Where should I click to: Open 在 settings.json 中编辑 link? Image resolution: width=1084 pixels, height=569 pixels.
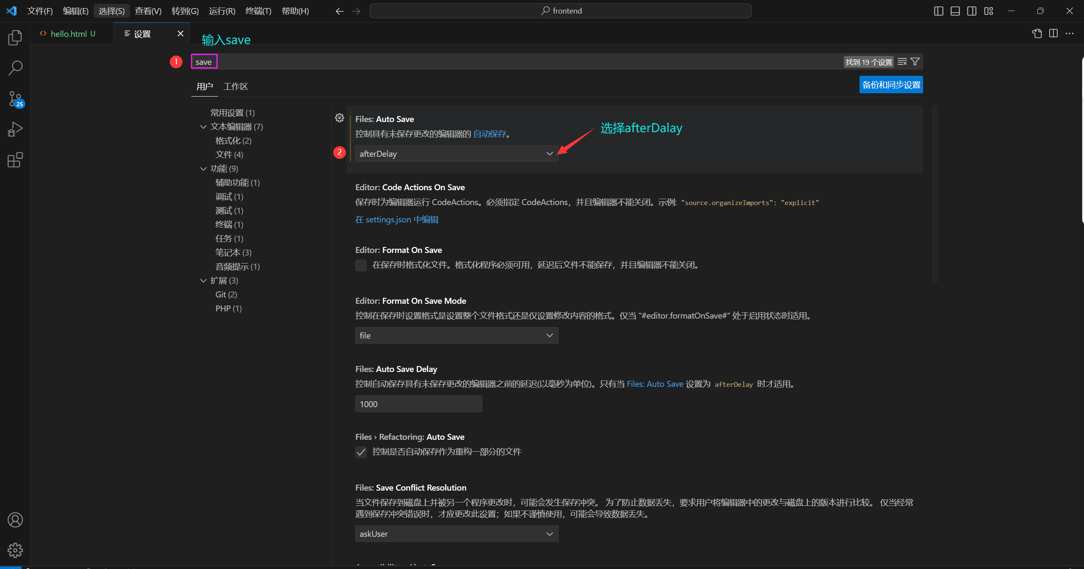(397, 219)
